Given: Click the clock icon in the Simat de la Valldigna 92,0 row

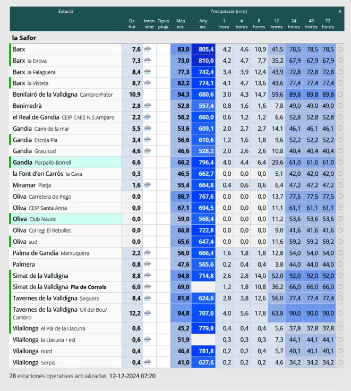Looking at the screenshot, I should pos(340,276).
